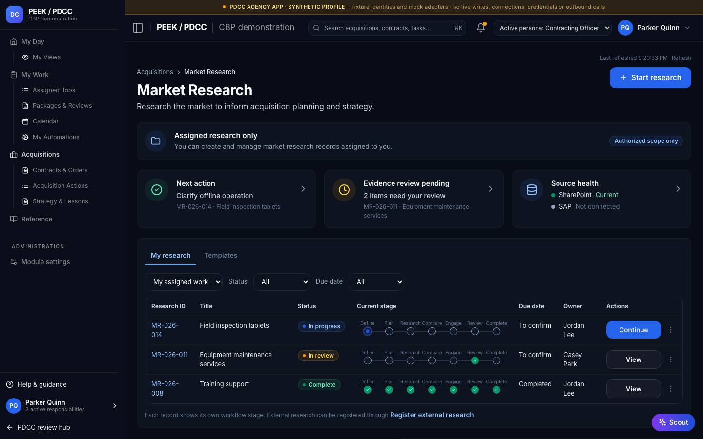Focus the search acquisitions input field
The width and height of the screenshot is (703, 439).
click(x=387, y=28)
